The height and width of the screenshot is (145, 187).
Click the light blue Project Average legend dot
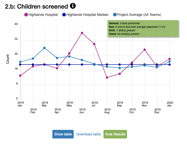(x=115, y=15)
